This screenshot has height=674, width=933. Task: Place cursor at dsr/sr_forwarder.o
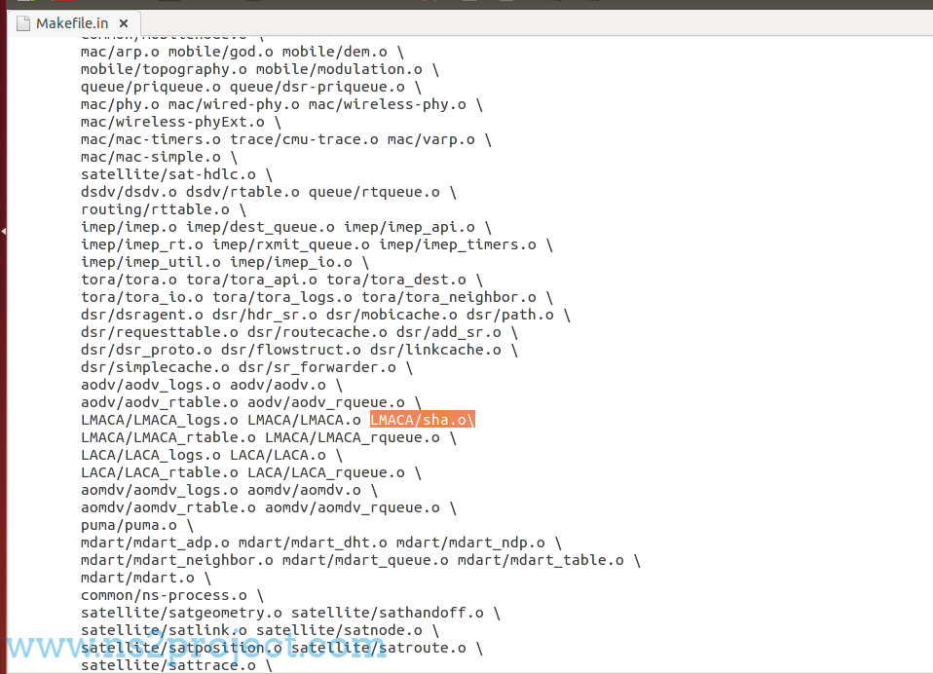point(317,367)
